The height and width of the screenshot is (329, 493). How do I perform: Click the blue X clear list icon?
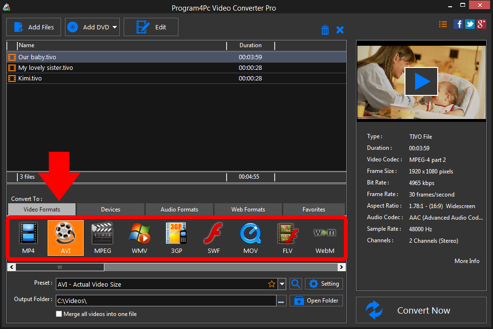[x=340, y=30]
